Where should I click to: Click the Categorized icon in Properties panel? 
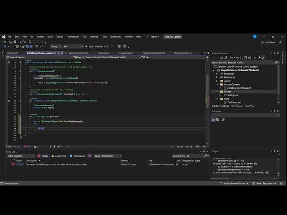(213, 120)
